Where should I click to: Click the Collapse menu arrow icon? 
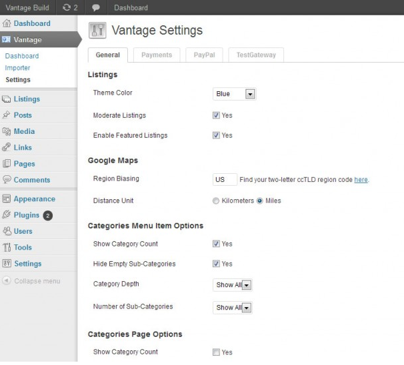coord(7,280)
